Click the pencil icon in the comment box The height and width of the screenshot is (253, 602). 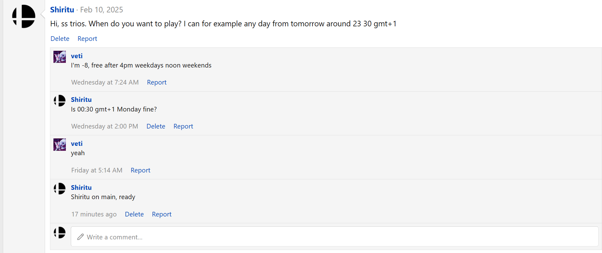(x=80, y=237)
